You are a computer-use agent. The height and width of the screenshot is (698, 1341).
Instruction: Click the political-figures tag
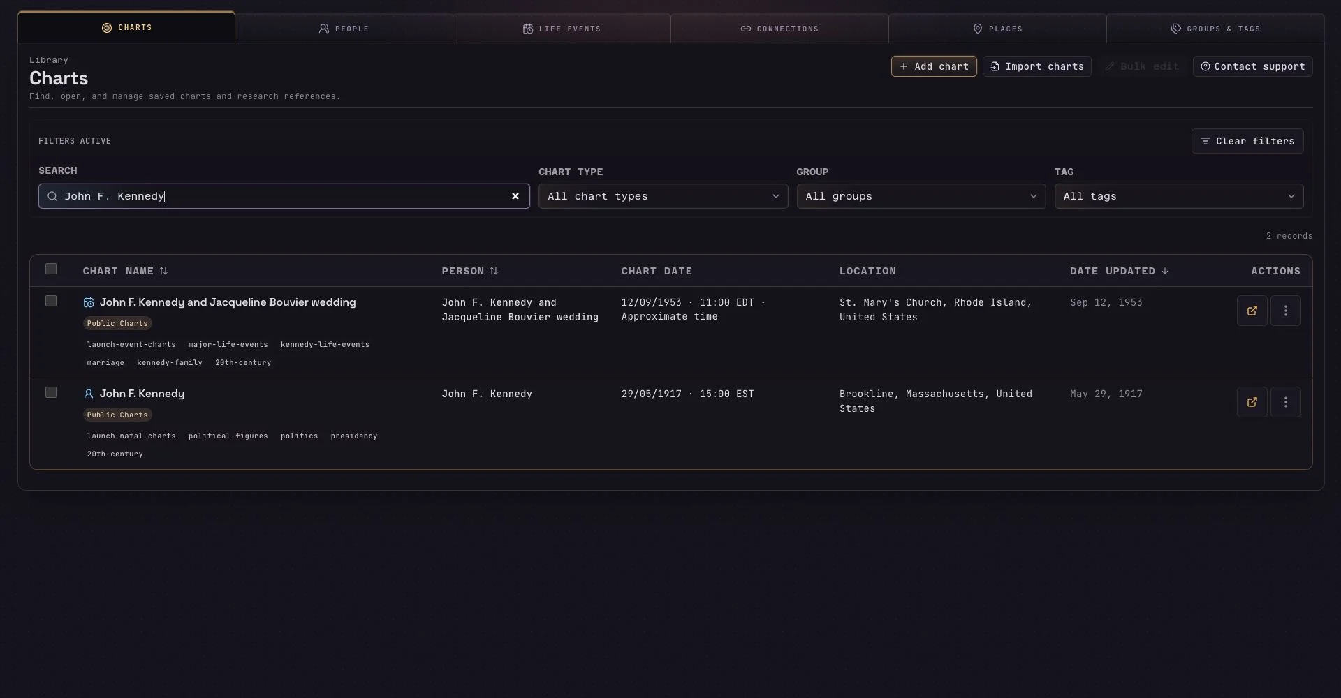tap(228, 436)
